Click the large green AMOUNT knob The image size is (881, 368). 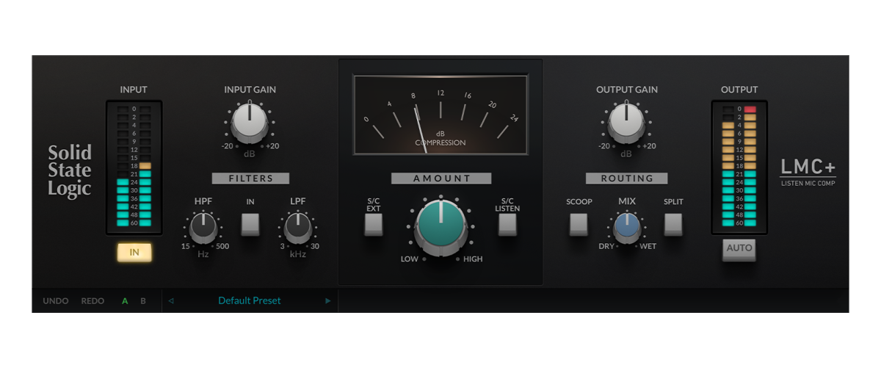[x=440, y=224]
